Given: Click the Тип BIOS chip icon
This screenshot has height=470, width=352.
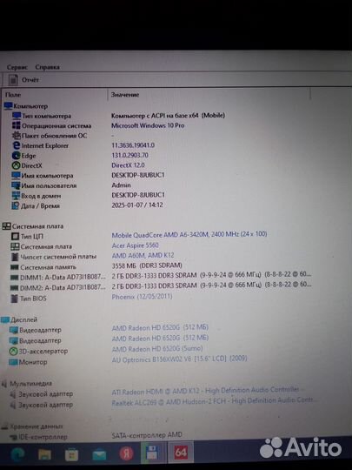Looking at the screenshot, I should pos(14,299).
